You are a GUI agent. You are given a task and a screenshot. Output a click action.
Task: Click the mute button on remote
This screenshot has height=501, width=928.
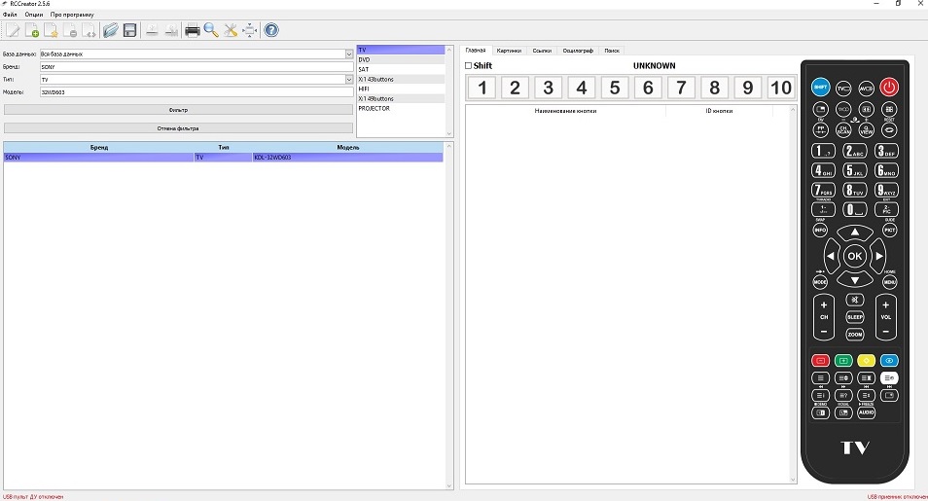coord(855,300)
